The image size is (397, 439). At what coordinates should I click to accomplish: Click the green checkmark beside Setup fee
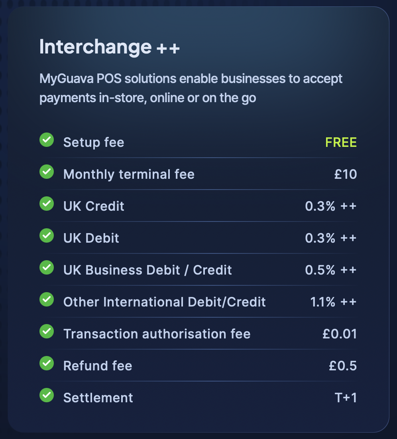pyautogui.click(x=46, y=140)
